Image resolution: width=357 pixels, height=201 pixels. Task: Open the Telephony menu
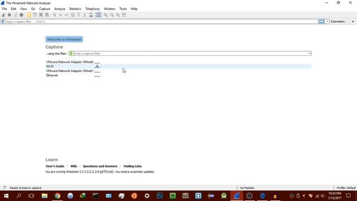click(x=93, y=9)
